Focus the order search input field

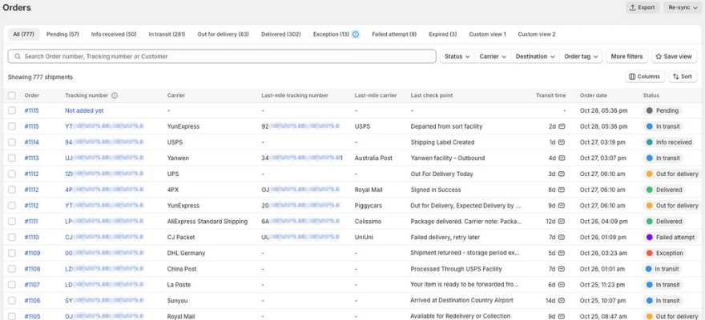coord(222,57)
